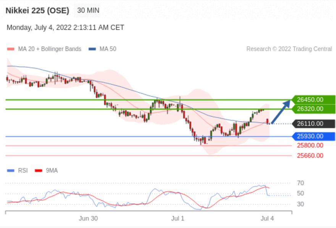The image size is (336, 228).
Task: Click the 26110.00 current price label
Action: click(314, 124)
